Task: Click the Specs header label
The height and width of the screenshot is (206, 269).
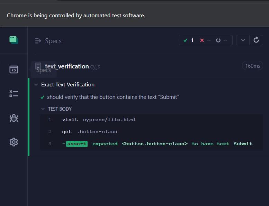Action: pos(53,41)
